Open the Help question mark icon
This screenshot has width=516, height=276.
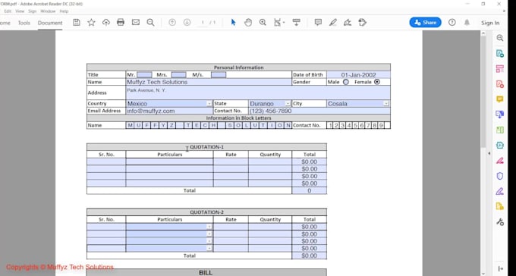(452, 23)
